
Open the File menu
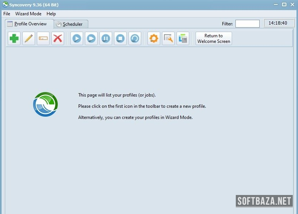pos(7,14)
